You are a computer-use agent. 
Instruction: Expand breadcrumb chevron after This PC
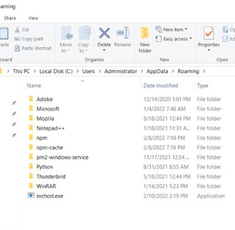(x=34, y=72)
